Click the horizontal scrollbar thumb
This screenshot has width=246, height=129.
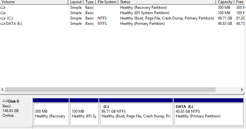click(x=110, y=90)
